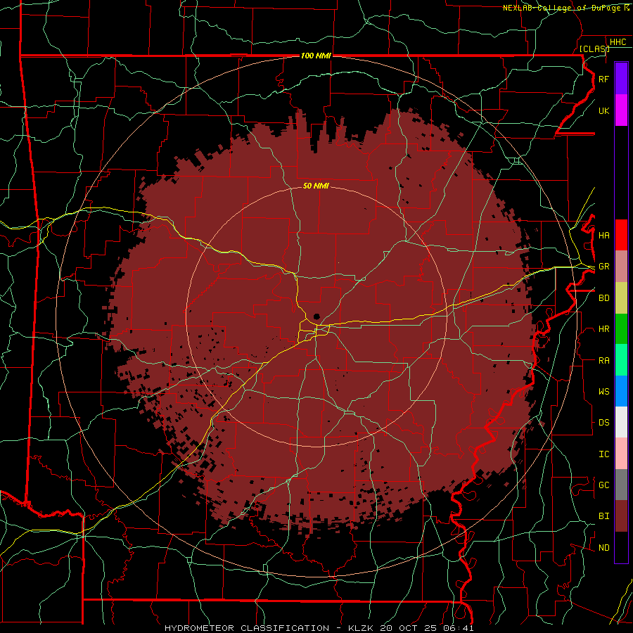Click the RA light green legend swatch
Image resolution: width=633 pixels, height=633 pixels.
621,360
